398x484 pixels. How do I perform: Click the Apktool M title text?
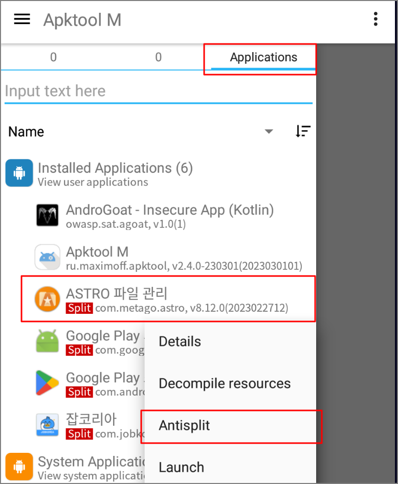pos(82,20)
